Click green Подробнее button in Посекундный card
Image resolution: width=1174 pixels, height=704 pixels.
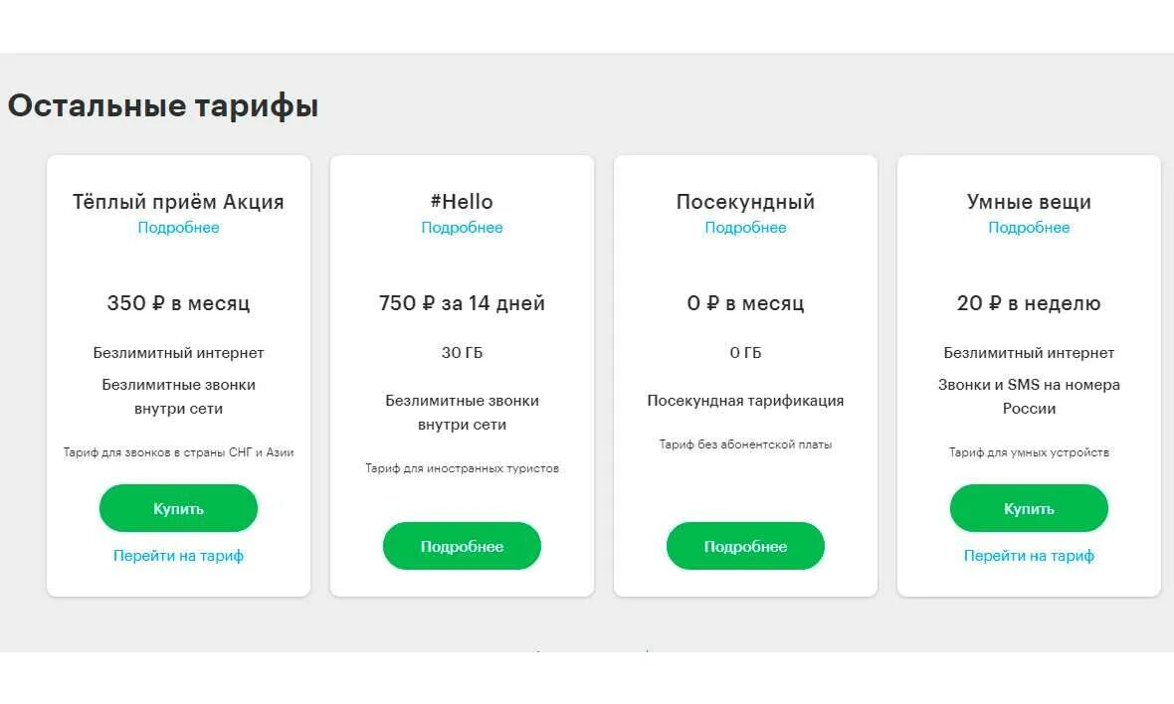coord(746,546)
